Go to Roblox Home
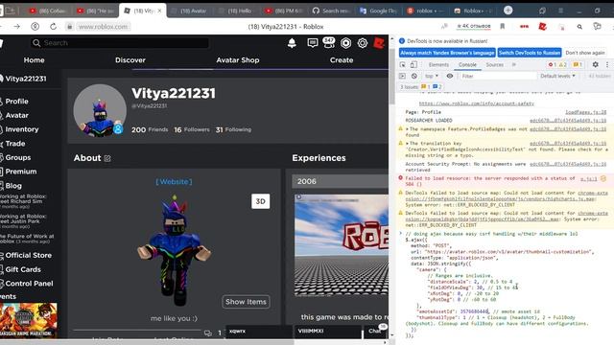The height and width of the screenshot is (345, 614). [35, 59]
